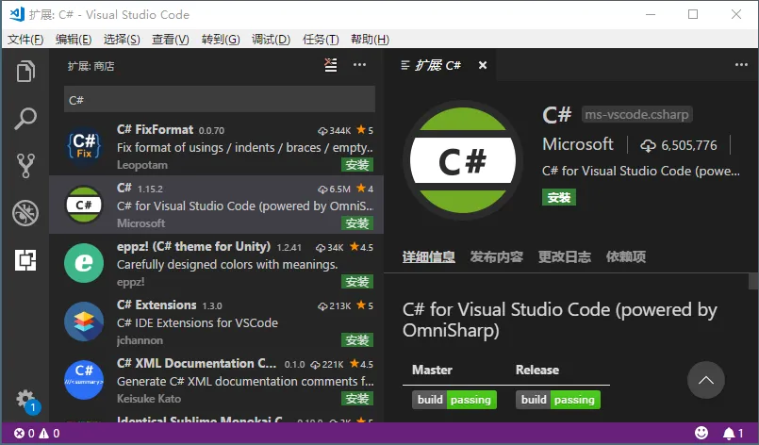The image size is (759, 445).
Task: Click the Microsoft publisher link
Action: 577,144
